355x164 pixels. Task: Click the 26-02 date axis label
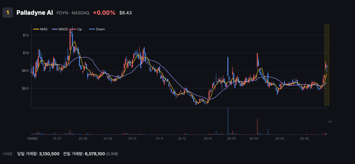click(x=231, y=138)
